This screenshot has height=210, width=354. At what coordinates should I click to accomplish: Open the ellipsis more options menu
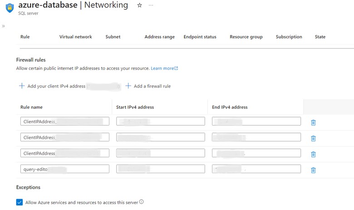coord(151,5)
